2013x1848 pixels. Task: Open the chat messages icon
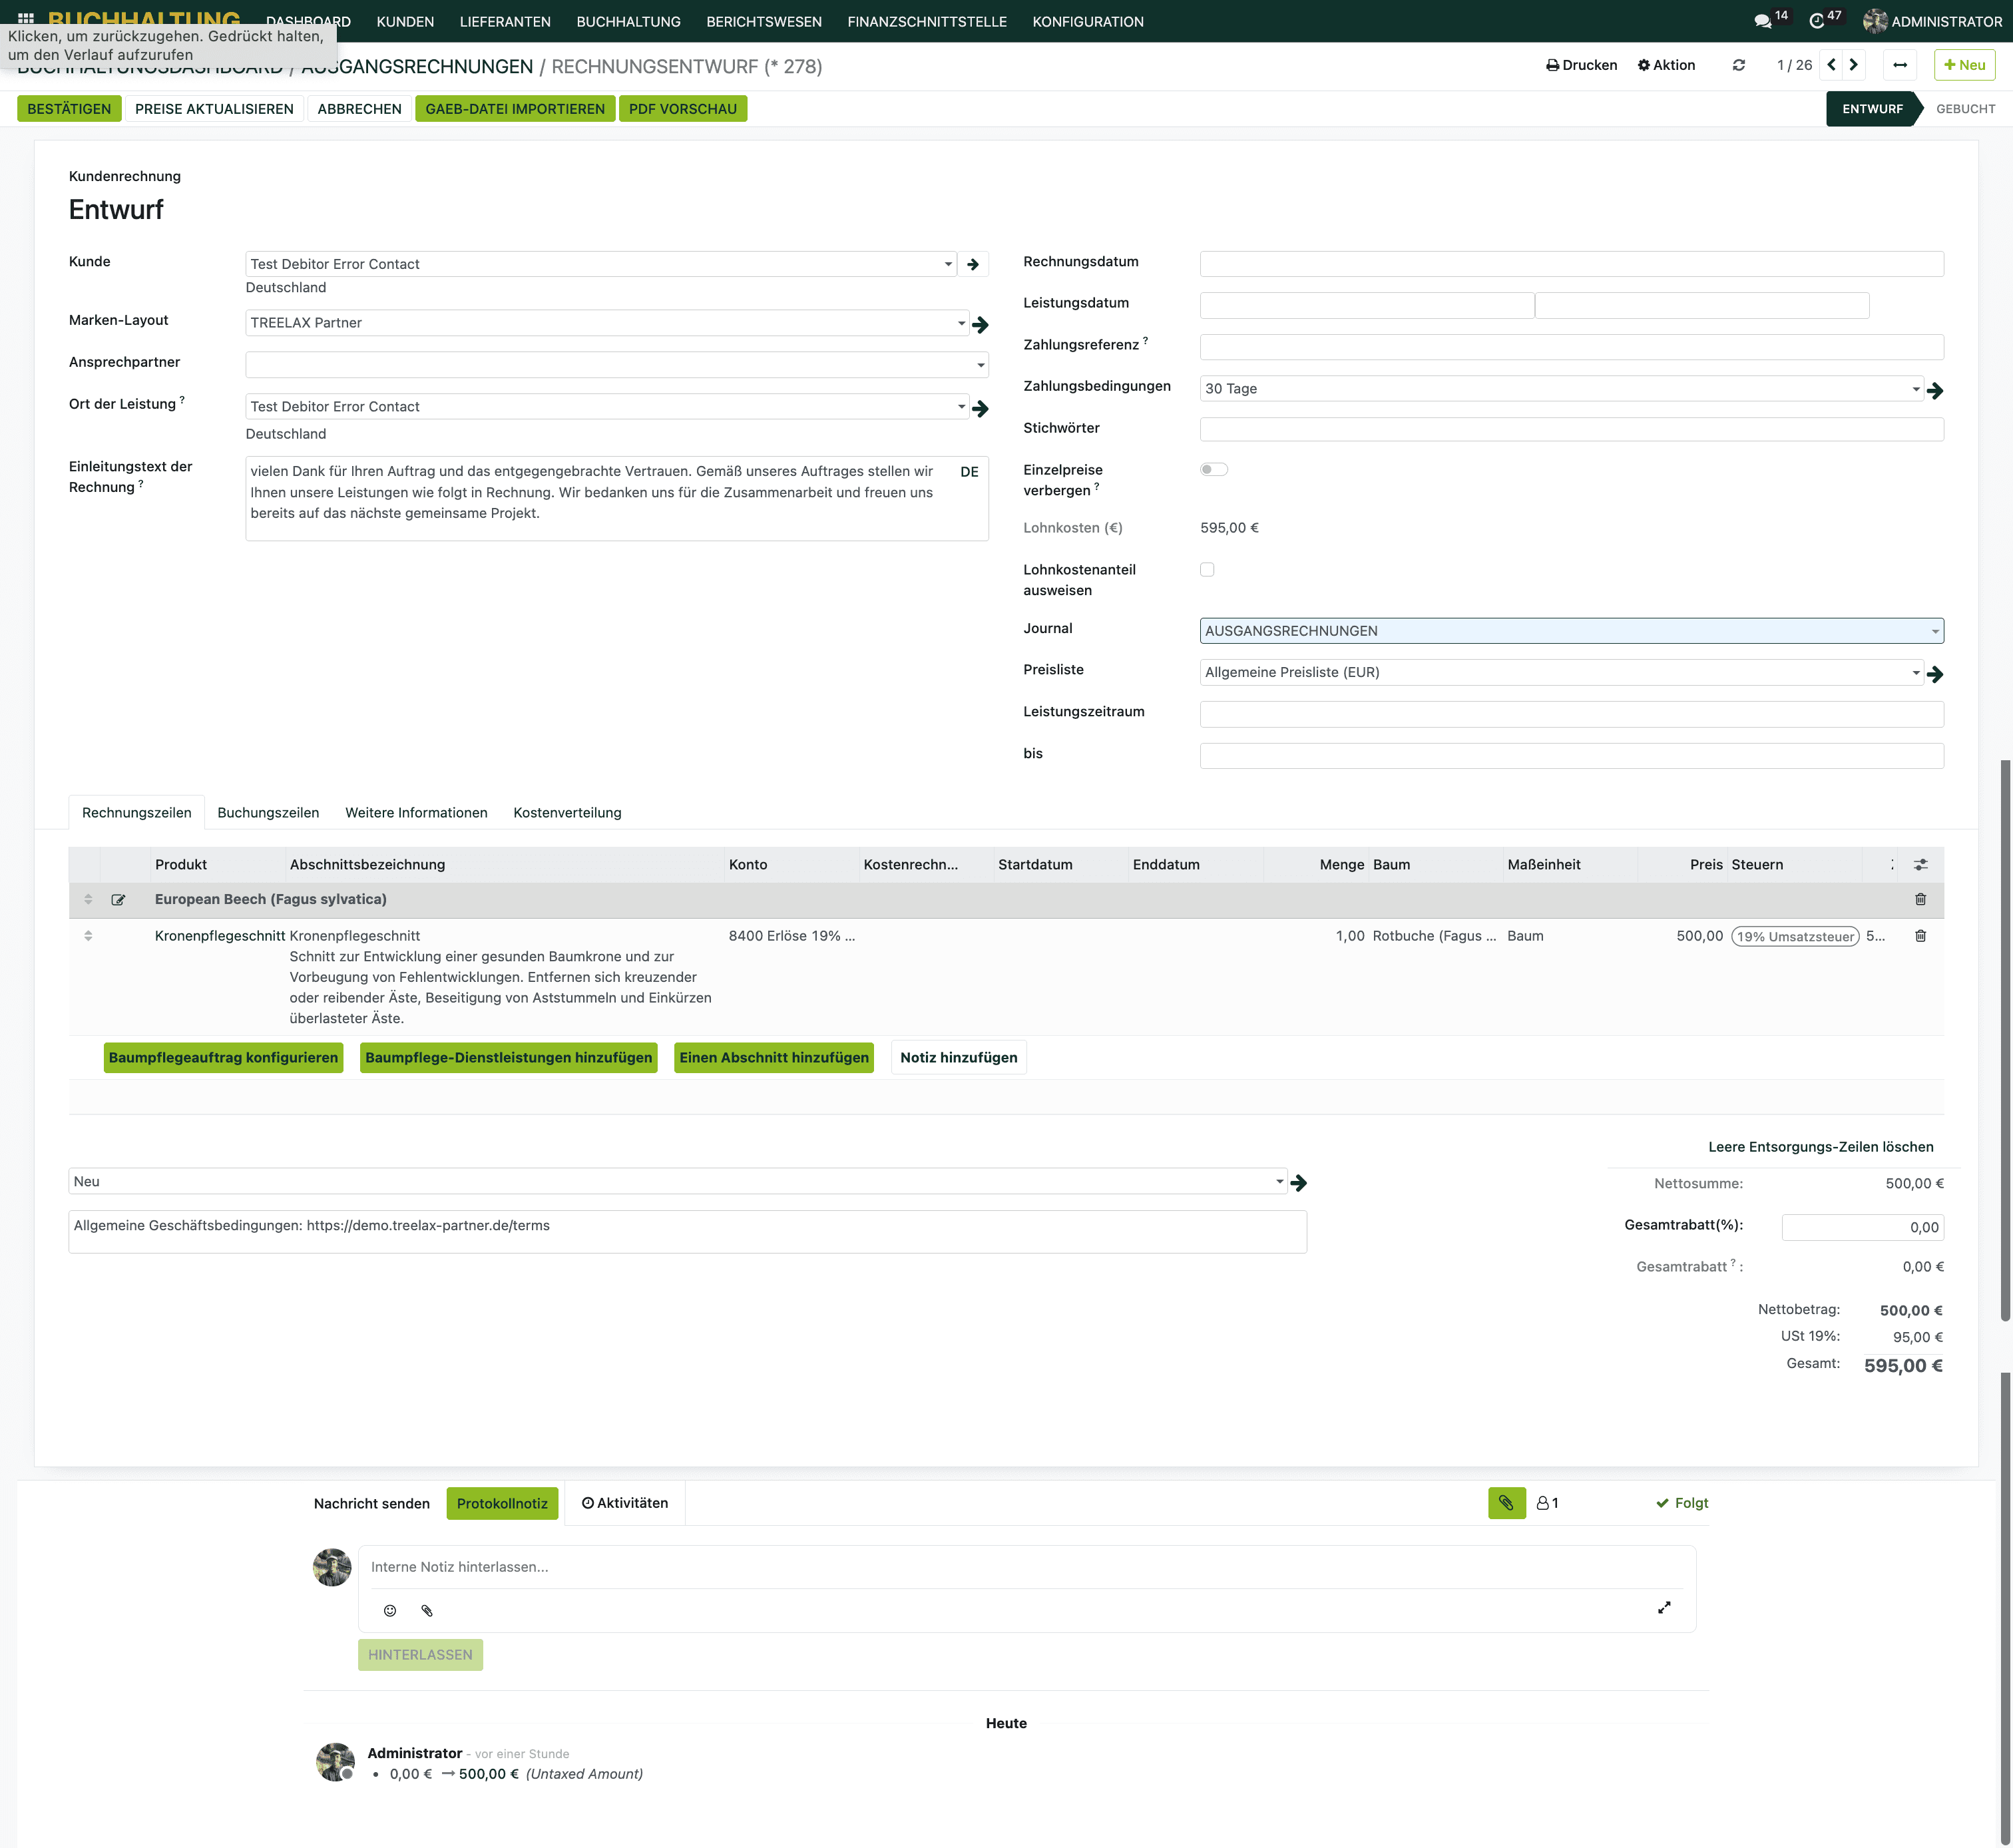coord(1763,21)
